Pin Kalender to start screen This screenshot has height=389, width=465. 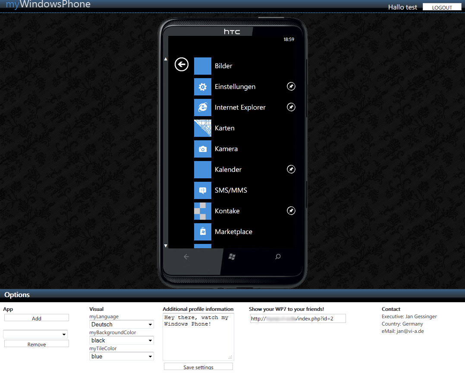291,169
